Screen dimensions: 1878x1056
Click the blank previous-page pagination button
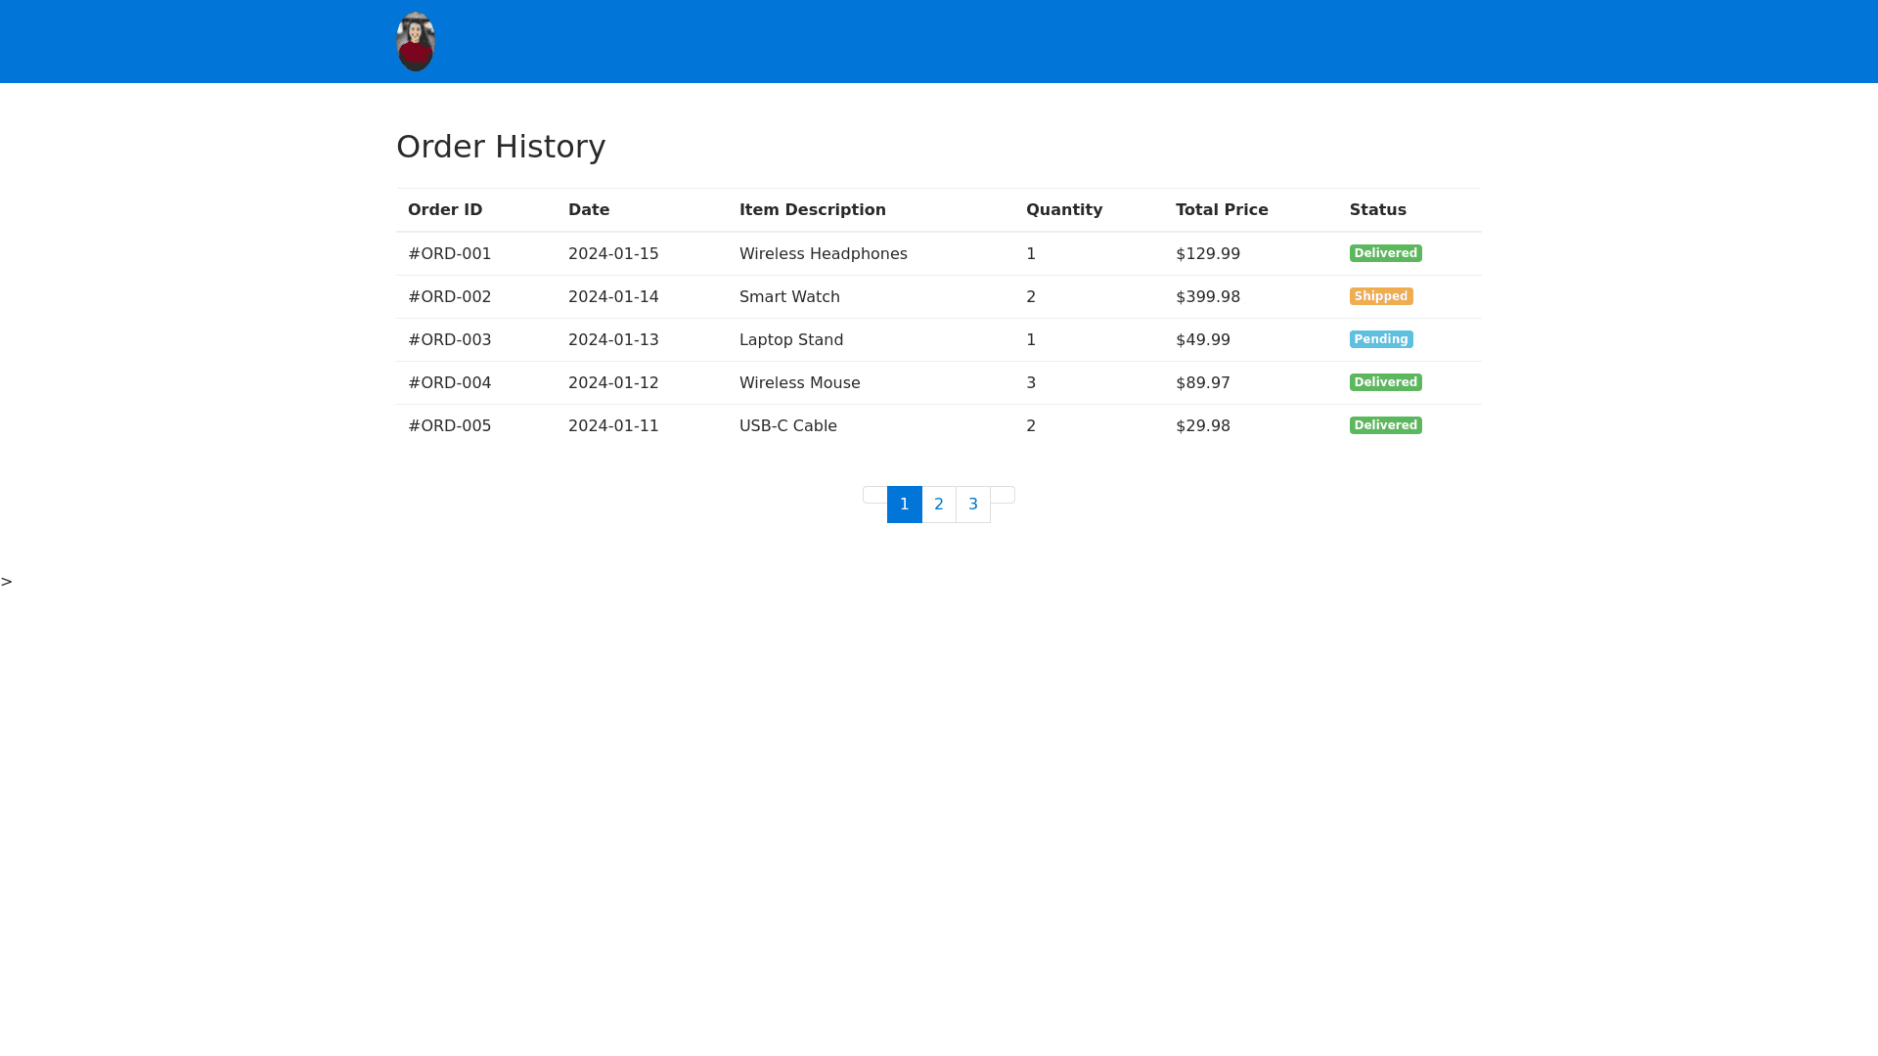point(874,495)
